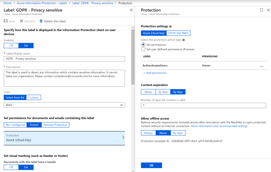Click the number of days input field
This screenshot has width=271, height=172.
click(x=203, y=105)
